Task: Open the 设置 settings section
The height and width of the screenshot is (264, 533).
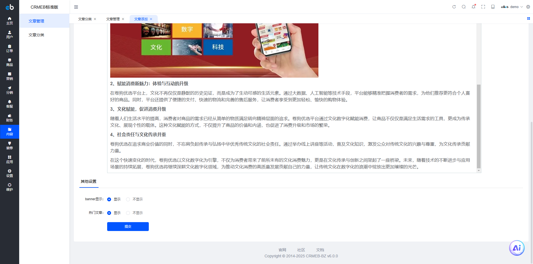Action: [9, 173]
